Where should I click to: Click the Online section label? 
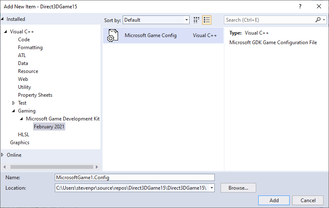click(x=14, y=155)
